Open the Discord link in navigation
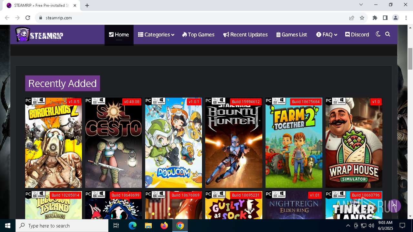This screenshot has width=413, height=232. click(357, 34)
